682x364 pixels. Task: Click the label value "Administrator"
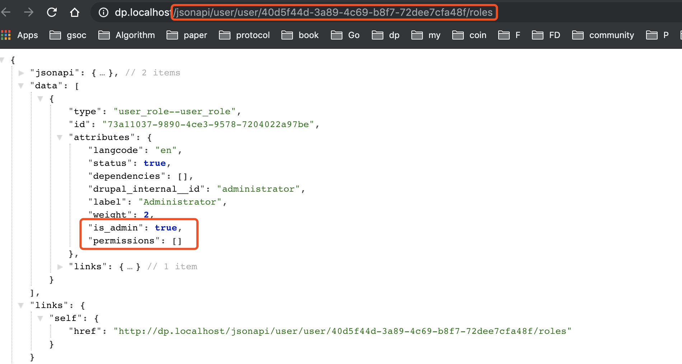(180, 202)
